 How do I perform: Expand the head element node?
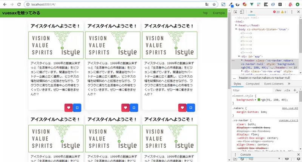point(236,25)
